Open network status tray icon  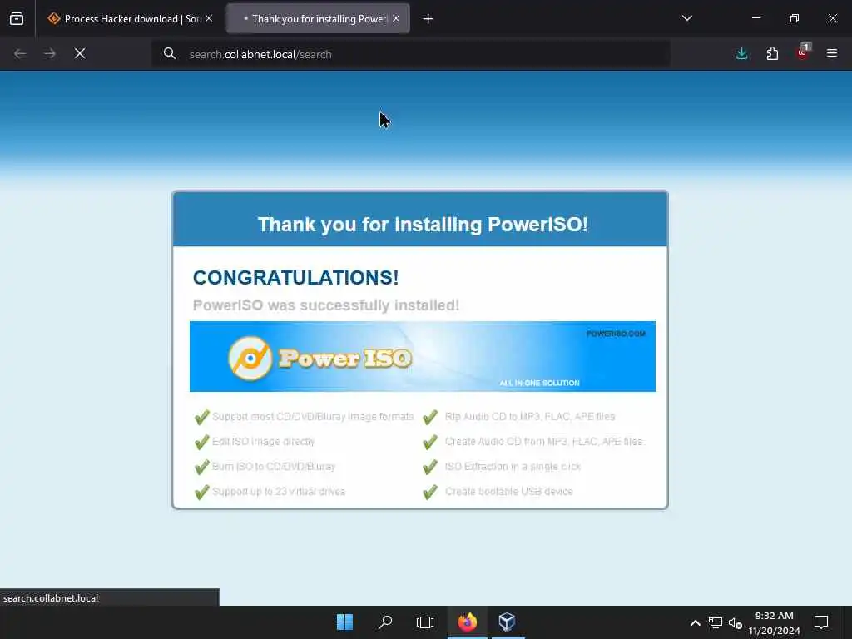click(715, 622)
